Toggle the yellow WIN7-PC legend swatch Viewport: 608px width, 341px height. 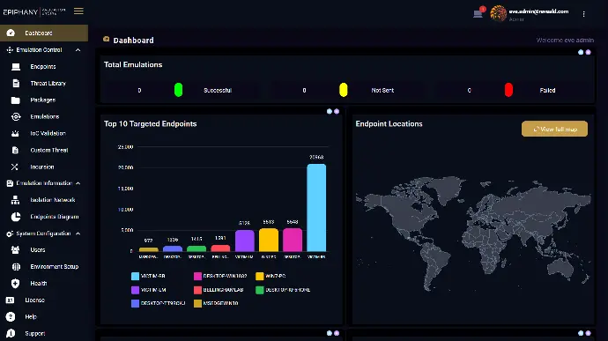tap(259, 276)
